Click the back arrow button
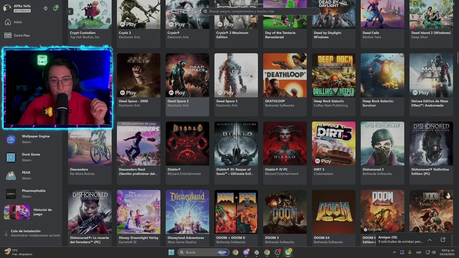The width and height of the screenshot is (459, 258). click(70, 11)
